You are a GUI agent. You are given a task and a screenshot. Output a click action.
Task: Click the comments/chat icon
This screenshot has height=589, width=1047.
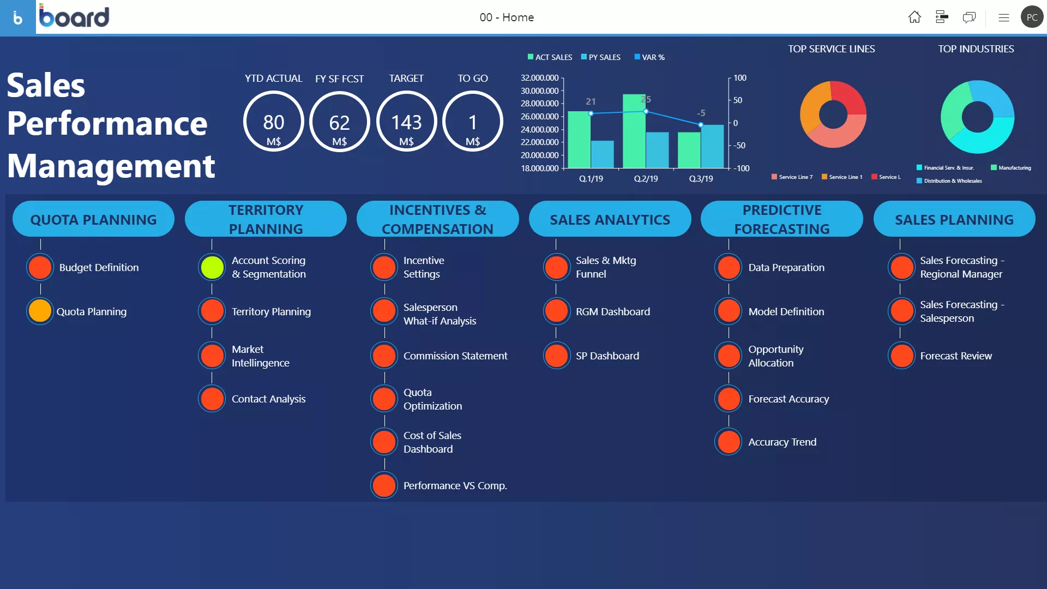(x=970, y=17)
